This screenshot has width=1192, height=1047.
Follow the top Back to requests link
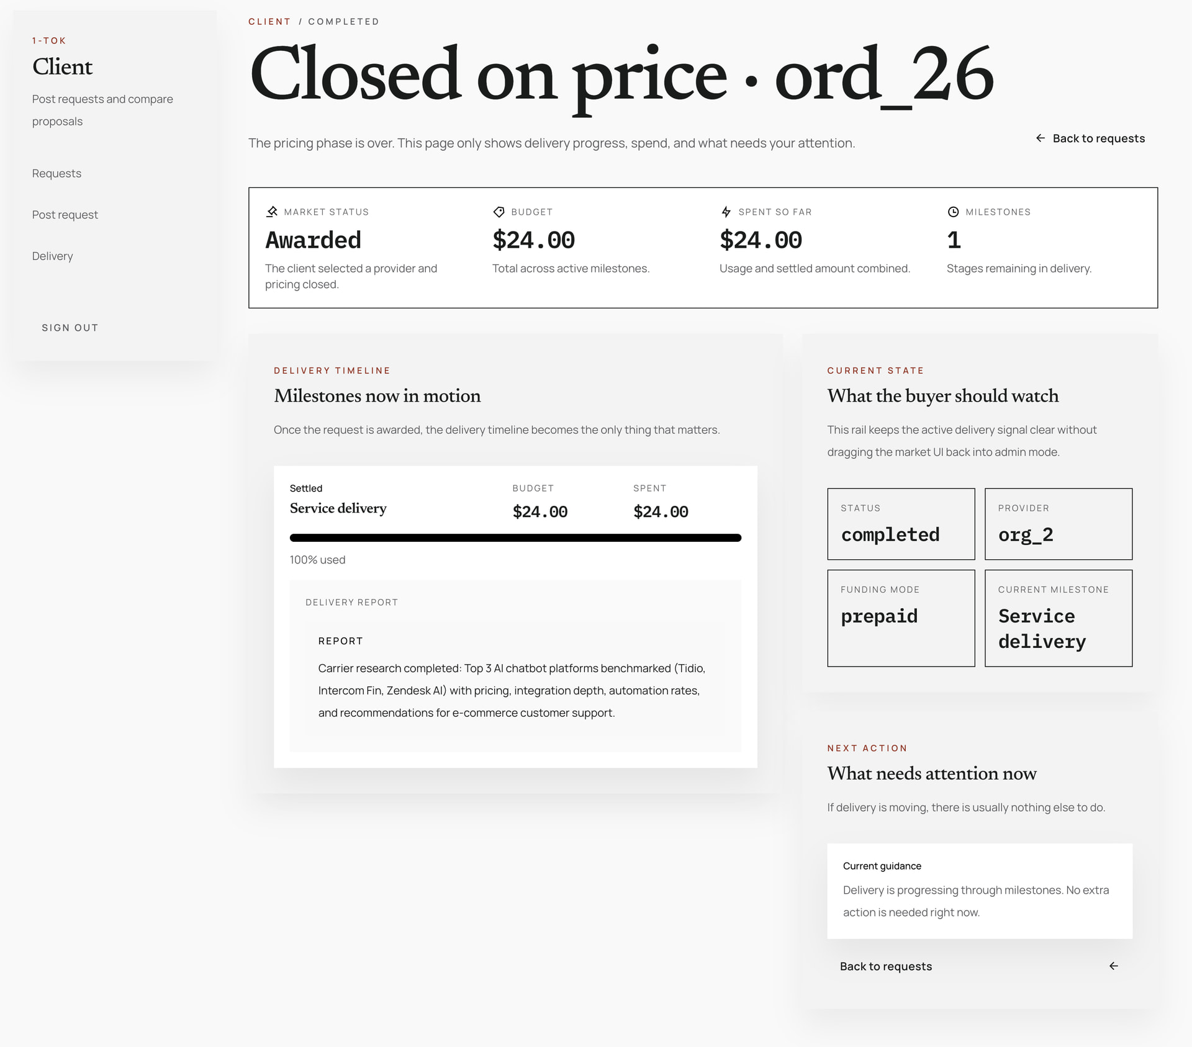[x=1090, y=138]
